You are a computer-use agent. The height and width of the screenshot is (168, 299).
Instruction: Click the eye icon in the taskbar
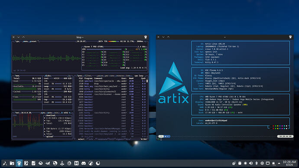coord(41,163)
